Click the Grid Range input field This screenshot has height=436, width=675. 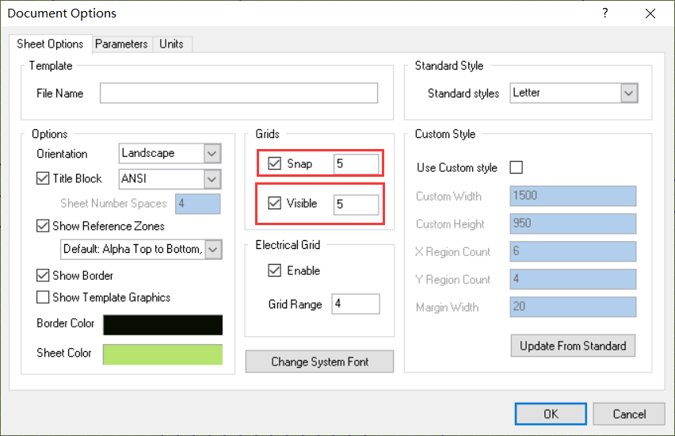tap(356, 304)
